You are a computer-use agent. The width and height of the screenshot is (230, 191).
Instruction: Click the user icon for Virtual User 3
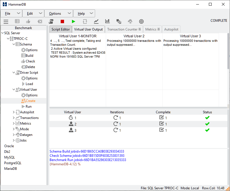71,130
